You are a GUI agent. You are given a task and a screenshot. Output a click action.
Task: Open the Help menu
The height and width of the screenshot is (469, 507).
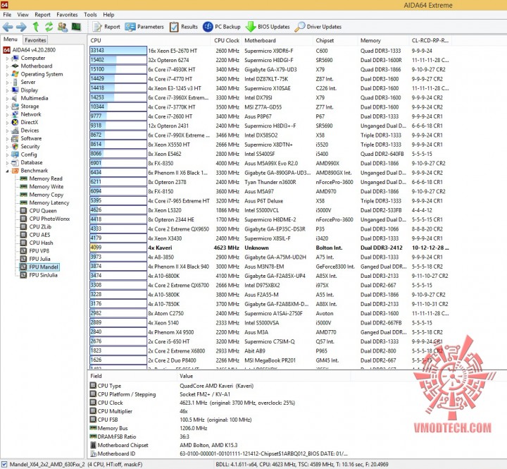tap(108, 15)
